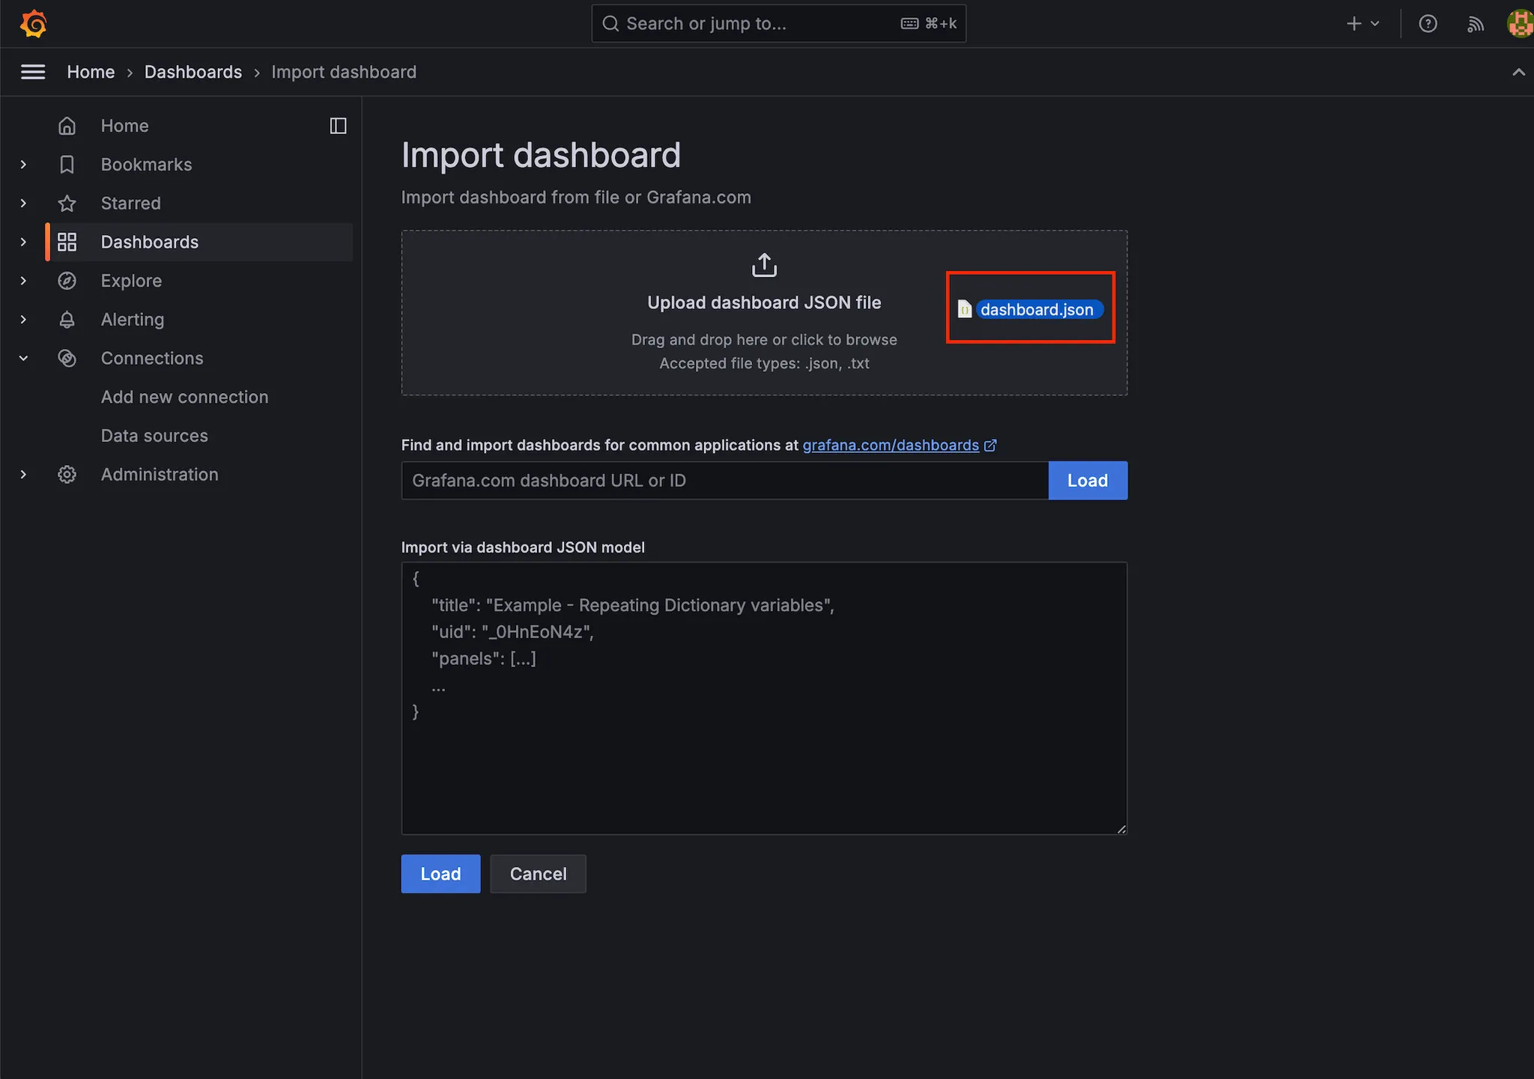Click the upload arrow icon
Viewport: 1534px width, 1079px height.
click(764, 265)
